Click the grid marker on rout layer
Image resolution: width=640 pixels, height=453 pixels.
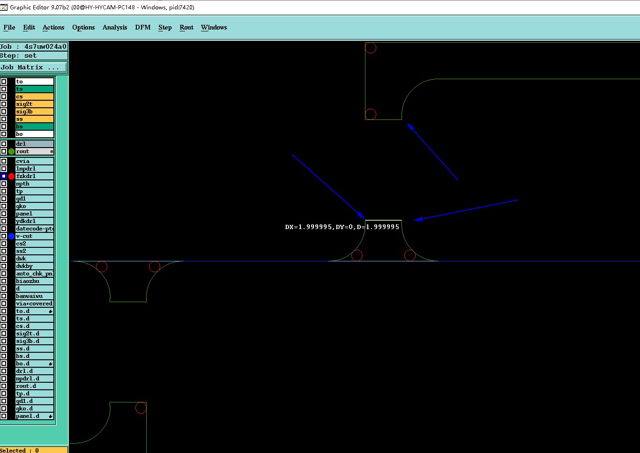(52, 151)
